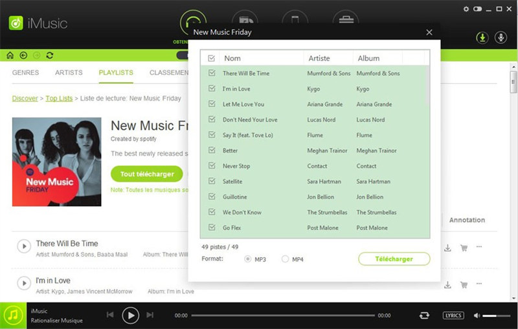The height and width of the screenshot is (329, 518).
Task: Open more options for There Will Be Time
Action: coord(479,246)
